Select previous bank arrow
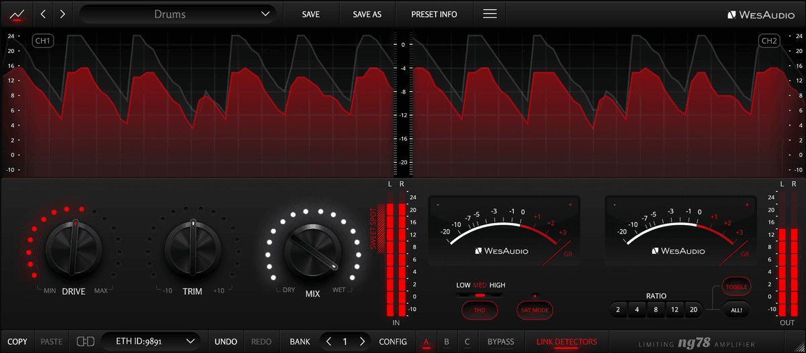Viewport: 806px width, 353px height. tap(328, 342)
